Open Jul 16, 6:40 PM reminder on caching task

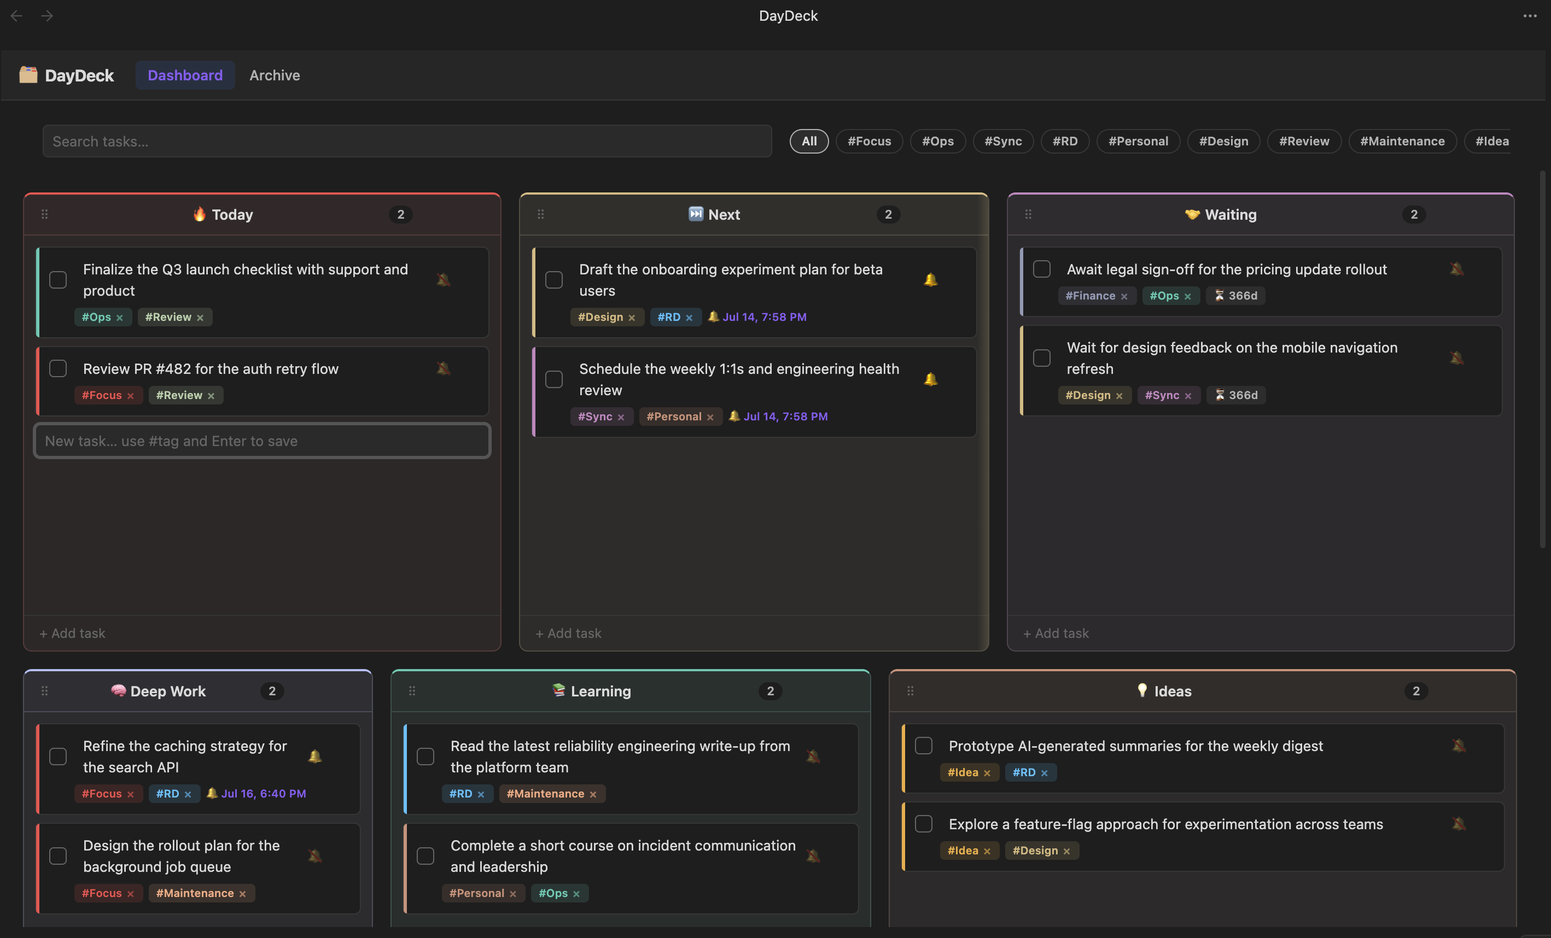coord(256,794)
